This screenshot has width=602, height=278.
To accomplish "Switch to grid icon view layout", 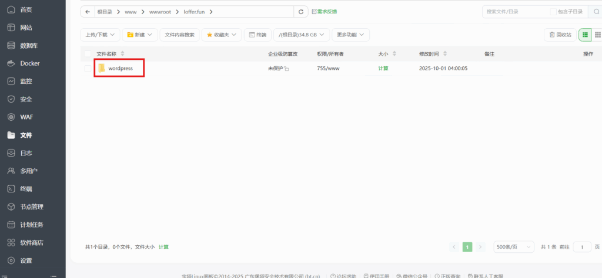I will pos(597,35).
